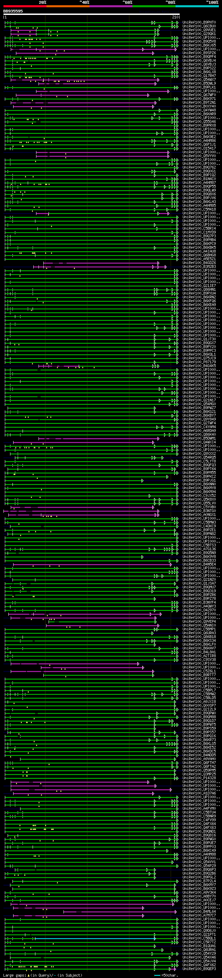The image size is (222, 978).
Task: Click the cyan alignment segment in the C5BQL1 row
Action: coord(95,938)
